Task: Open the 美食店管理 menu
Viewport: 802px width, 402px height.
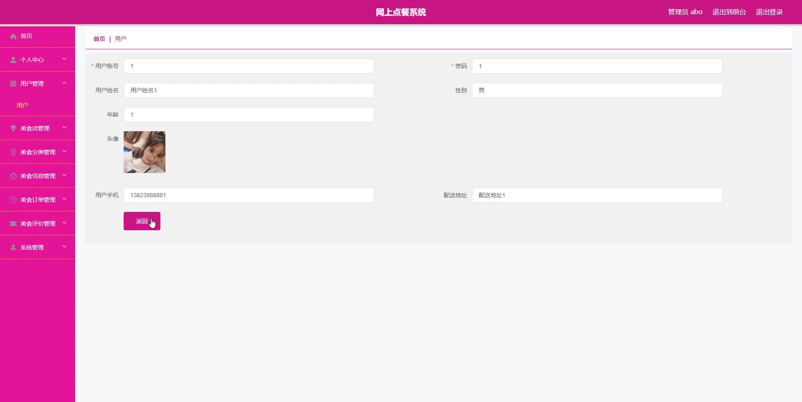Action: 38,128
